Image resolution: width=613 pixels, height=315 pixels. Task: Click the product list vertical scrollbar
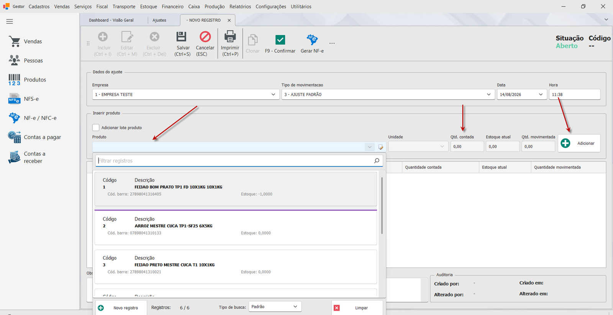click(382, 205)
